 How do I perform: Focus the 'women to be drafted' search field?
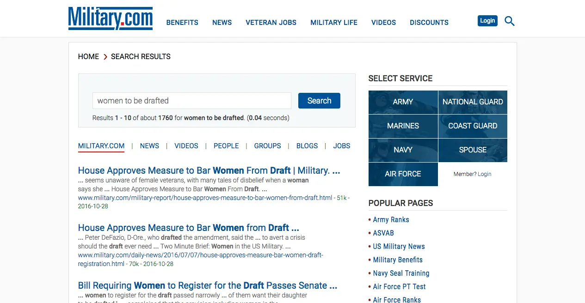[192, 101]
